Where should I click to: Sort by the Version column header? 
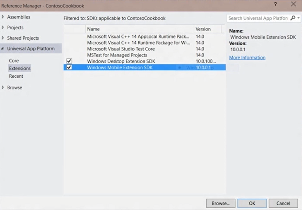pos(208,29)
